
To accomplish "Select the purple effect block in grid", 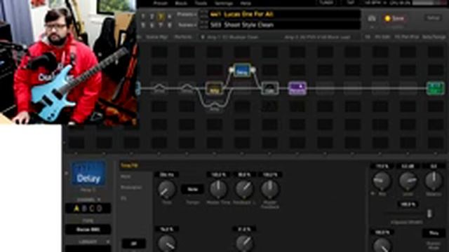I will 297,88.
